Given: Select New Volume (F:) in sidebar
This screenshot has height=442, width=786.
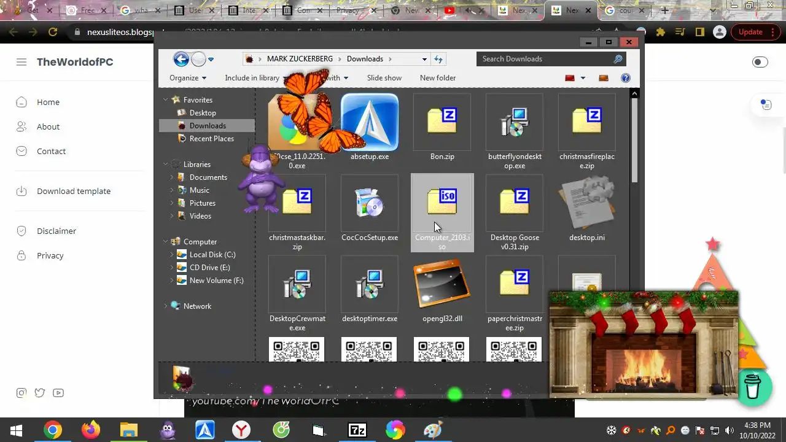Looking at the screenshot, I should pyautogui.click(x=217, y=281).
